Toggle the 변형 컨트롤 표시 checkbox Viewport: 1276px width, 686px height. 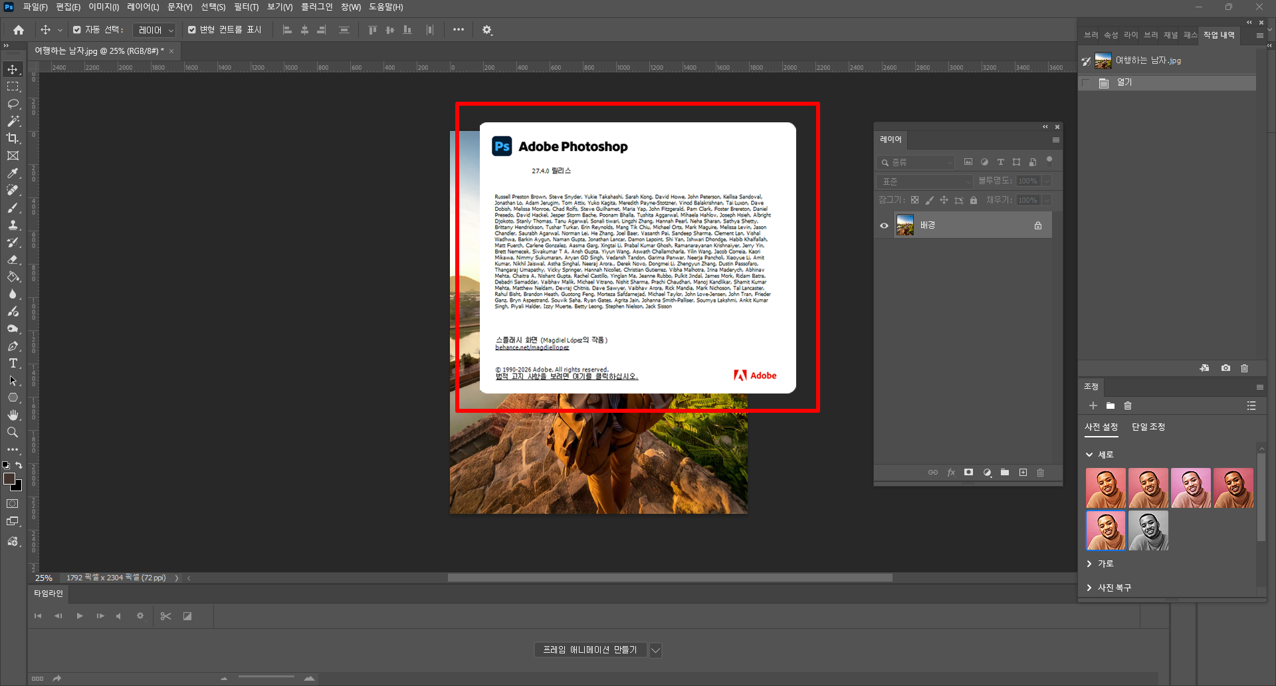point(192,30)
